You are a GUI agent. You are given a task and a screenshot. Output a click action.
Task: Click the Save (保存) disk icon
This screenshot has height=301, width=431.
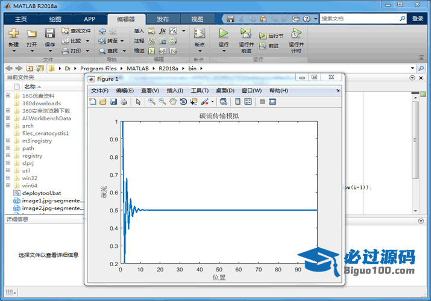point(50,34)
